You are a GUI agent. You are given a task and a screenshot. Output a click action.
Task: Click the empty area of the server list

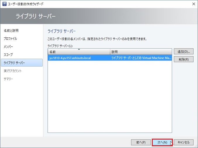coord(110,96)
